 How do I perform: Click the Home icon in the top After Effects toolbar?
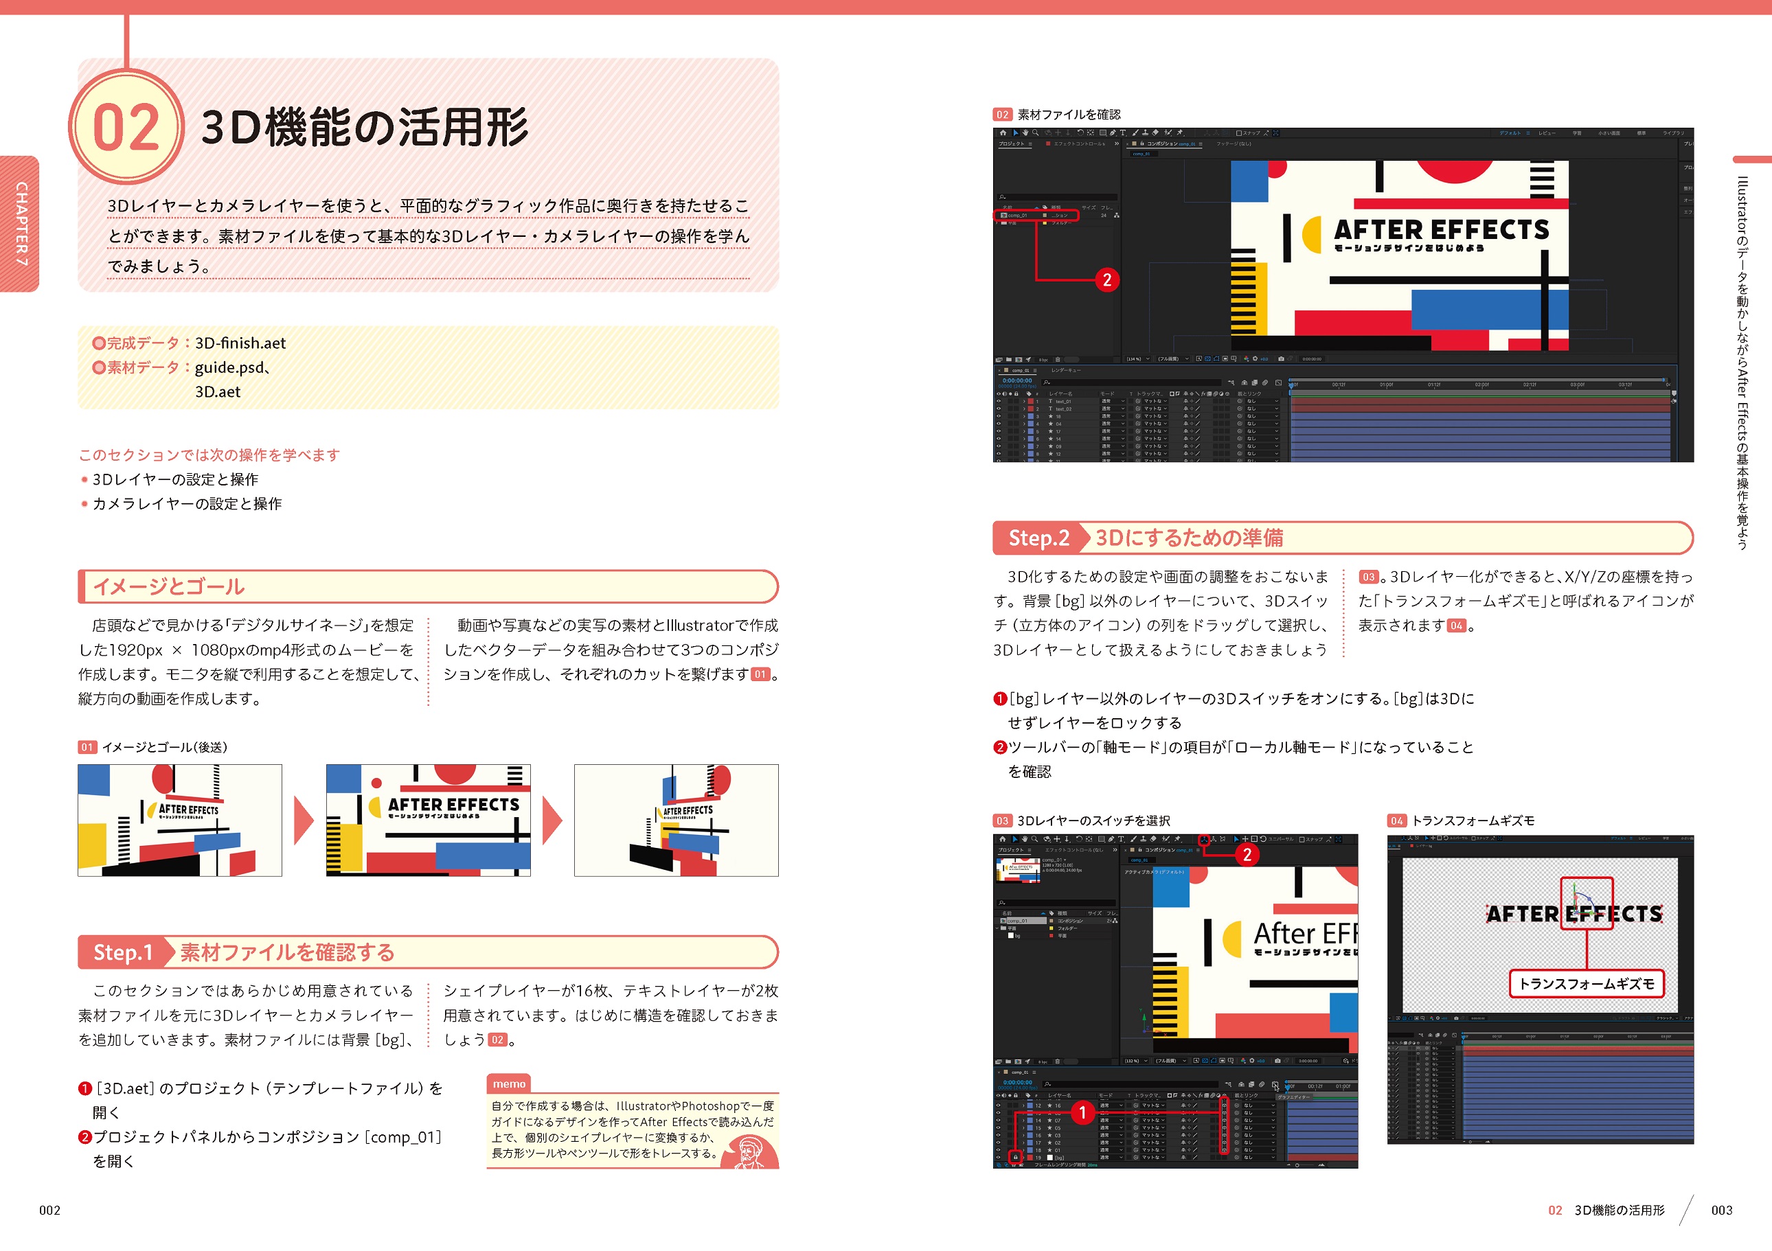click(1003, 133)
